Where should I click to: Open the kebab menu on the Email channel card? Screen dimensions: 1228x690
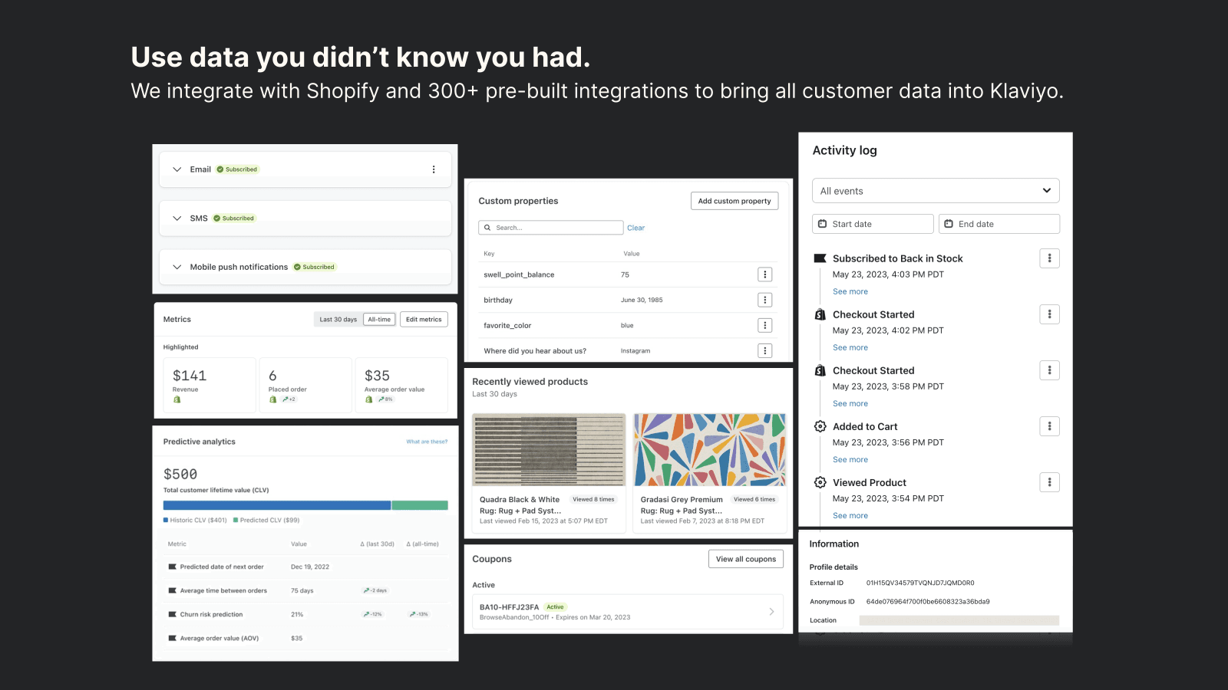434,169
